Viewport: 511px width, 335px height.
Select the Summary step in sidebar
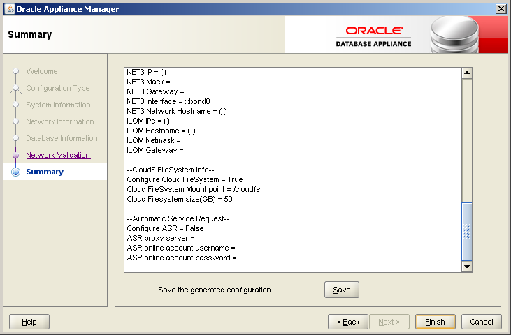45,172
